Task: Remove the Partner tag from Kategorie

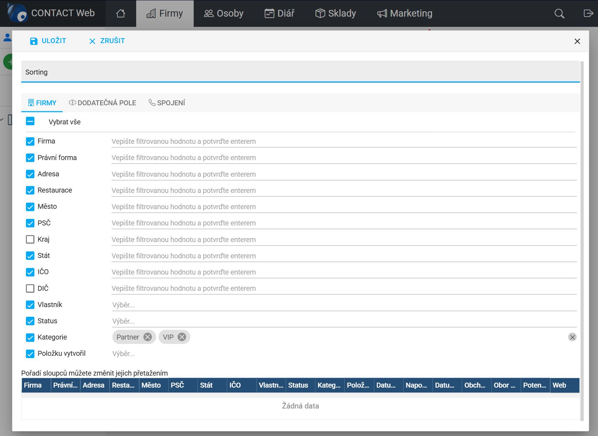Action: (148, 337)
